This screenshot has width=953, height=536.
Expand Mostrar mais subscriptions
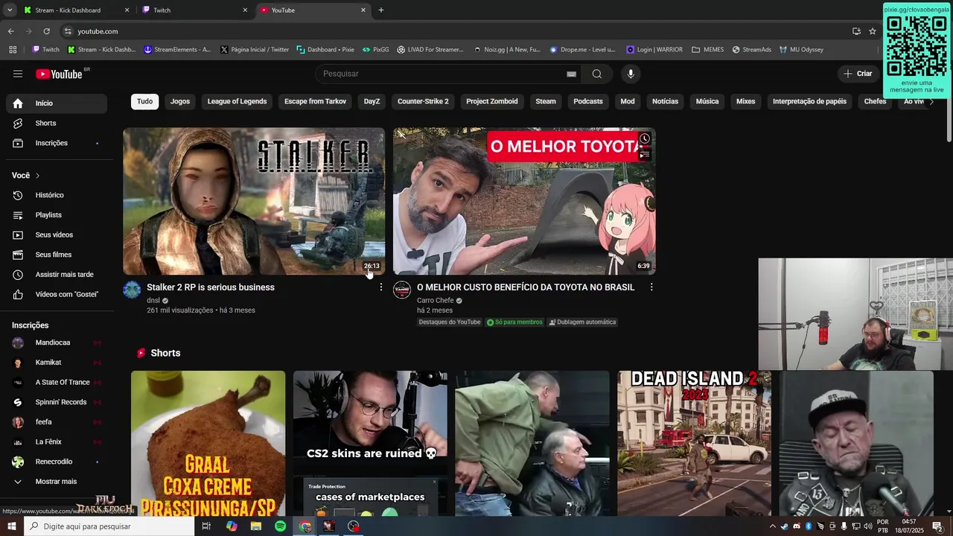tap(57, 482)
